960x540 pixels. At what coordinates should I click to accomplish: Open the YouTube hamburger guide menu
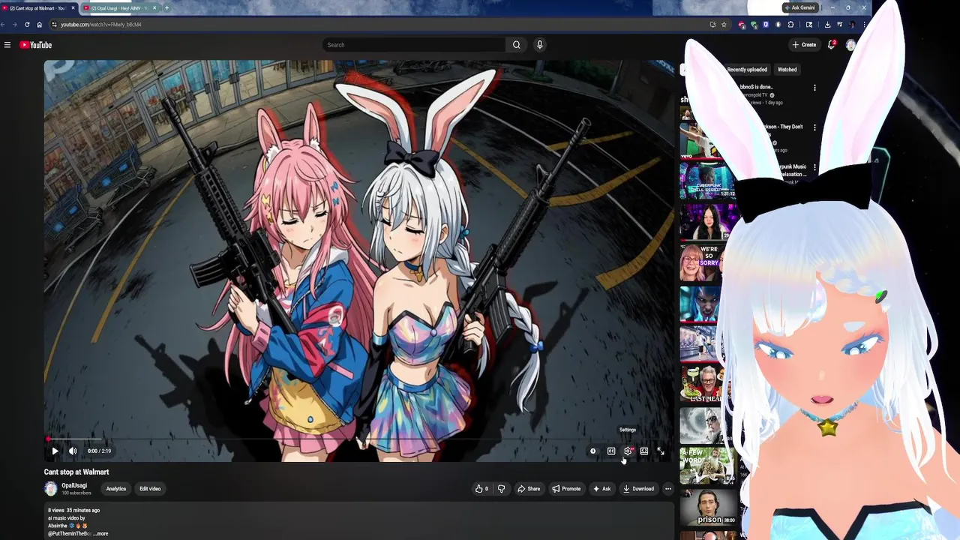click(x=7, y=45)
